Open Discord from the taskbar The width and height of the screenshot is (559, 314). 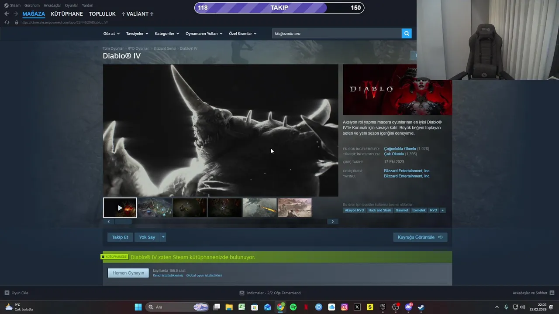[x=409, y=307]
